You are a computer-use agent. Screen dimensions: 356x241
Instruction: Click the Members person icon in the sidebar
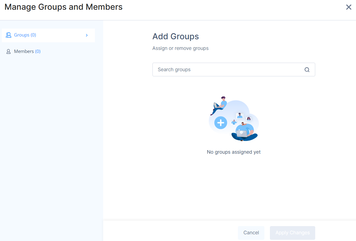pos(9,51)
